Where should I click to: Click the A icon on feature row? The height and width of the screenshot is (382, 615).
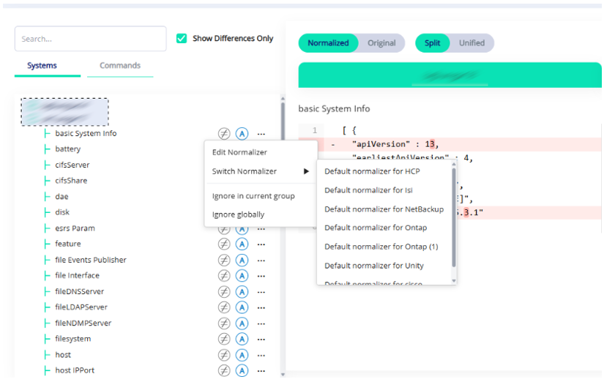(242, 244)
